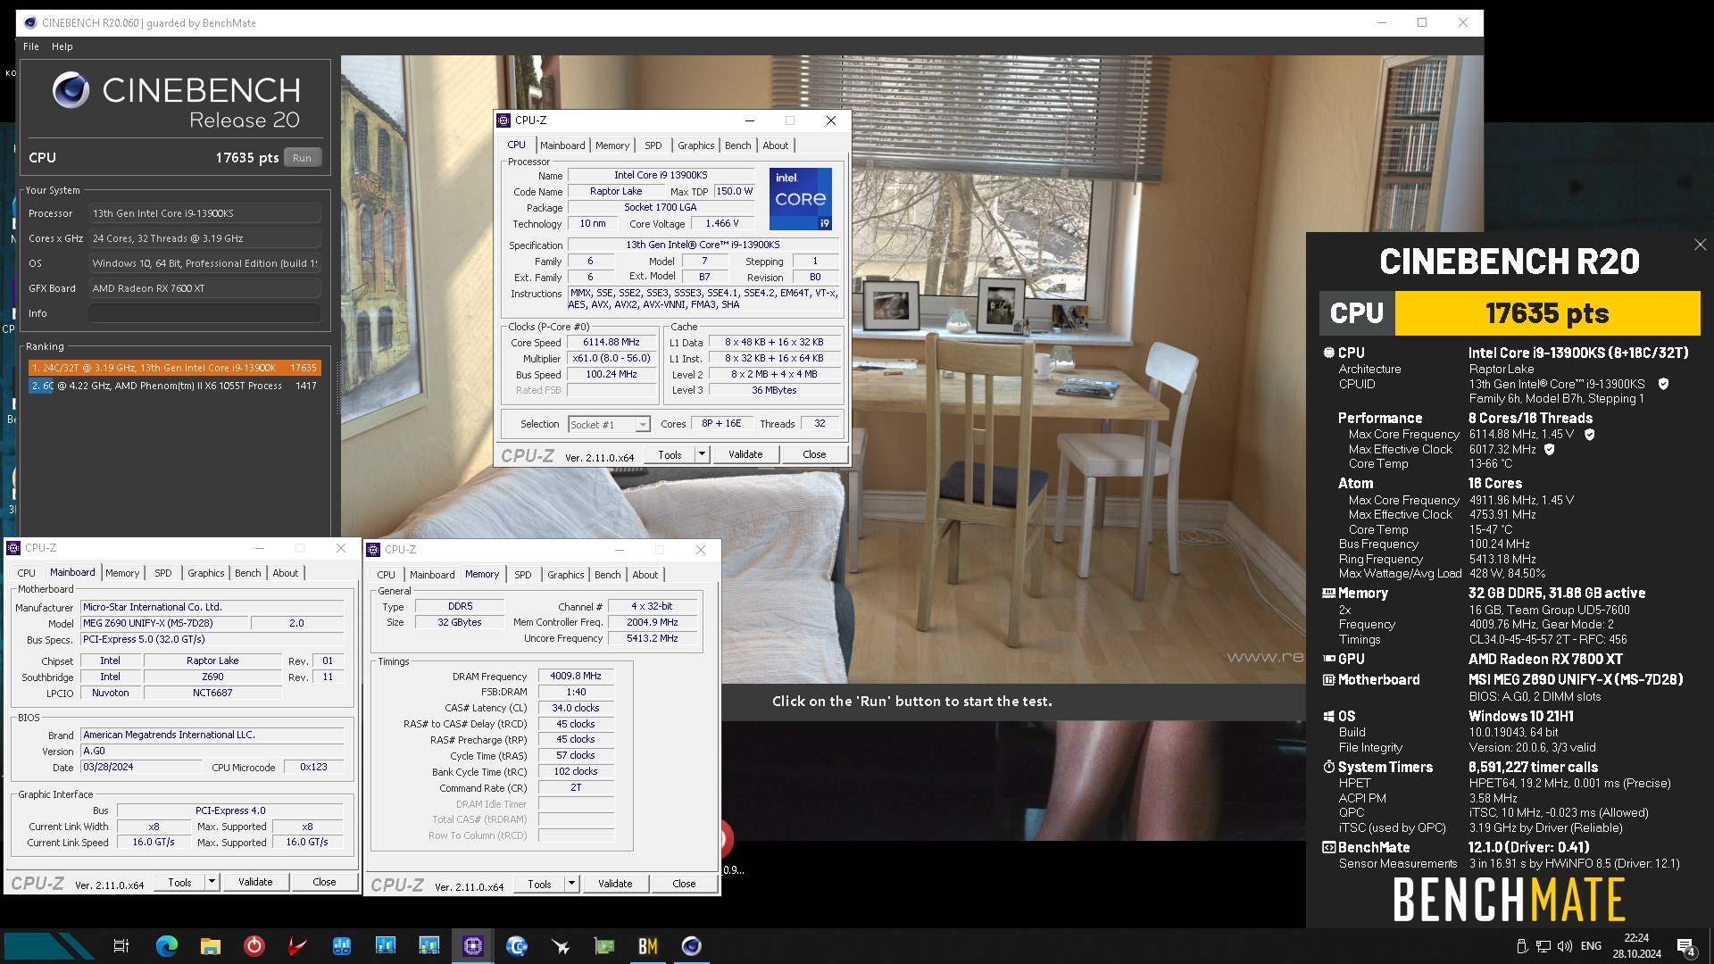Click Validate in the top CPU-Z window

pyautogui.click(x=745, y=454)
